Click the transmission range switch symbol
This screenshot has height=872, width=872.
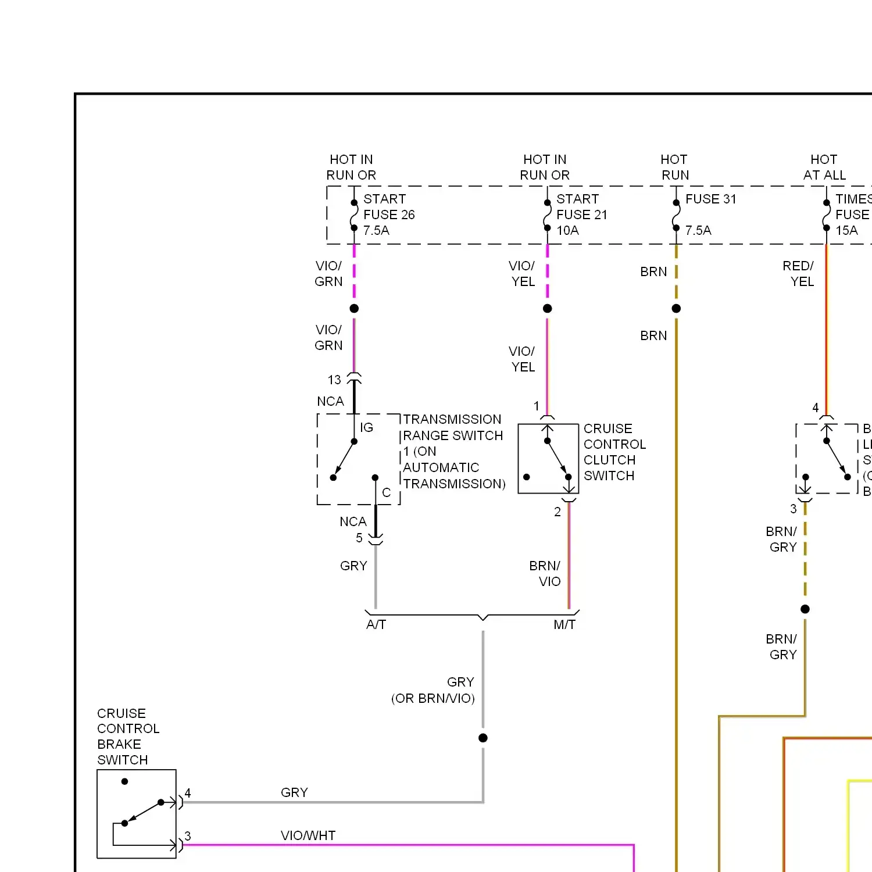[x=359, y=459]
